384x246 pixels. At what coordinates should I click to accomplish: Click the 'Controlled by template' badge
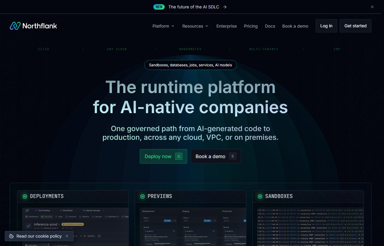[73, 224]
